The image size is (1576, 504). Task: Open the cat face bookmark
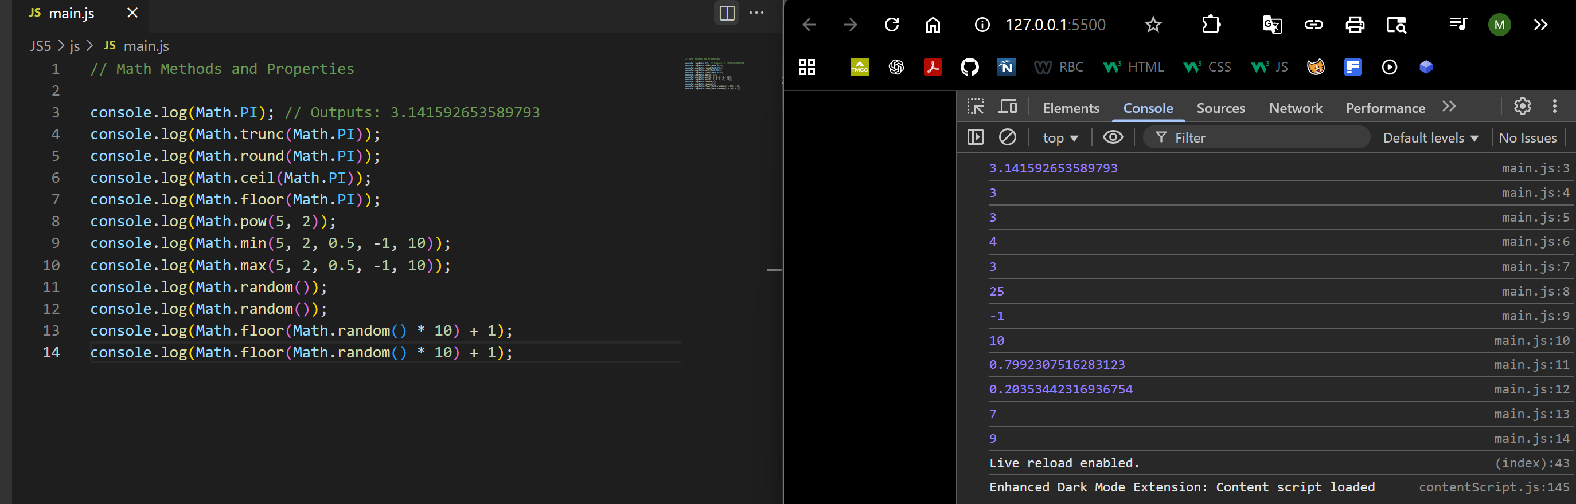pyautogui.click(x=1316, y=67)
